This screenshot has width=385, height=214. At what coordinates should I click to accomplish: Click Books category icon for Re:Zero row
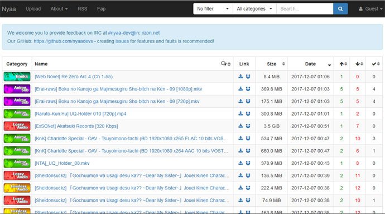tap(17, 77)
